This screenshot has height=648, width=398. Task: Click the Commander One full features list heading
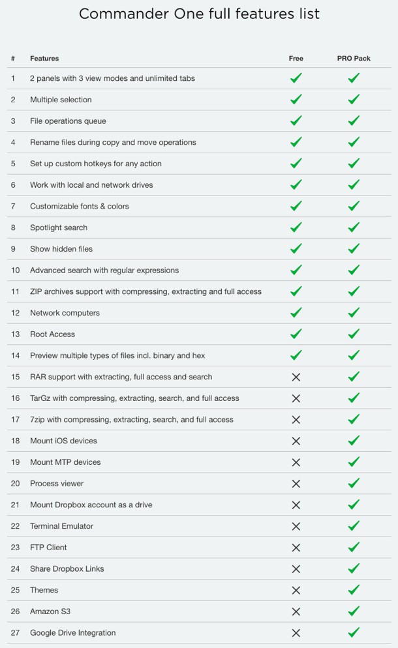(x=199, y=14)
